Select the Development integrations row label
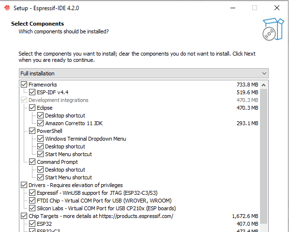Image resolution: width=289 pixels, height=232 pixels. (x=59, y=100)
